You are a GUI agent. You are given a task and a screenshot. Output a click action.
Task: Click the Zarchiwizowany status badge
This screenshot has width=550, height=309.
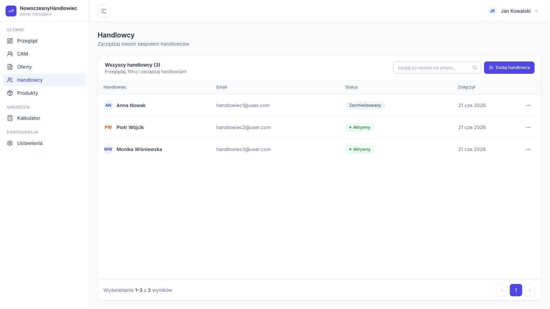click(x=365, y=105)
